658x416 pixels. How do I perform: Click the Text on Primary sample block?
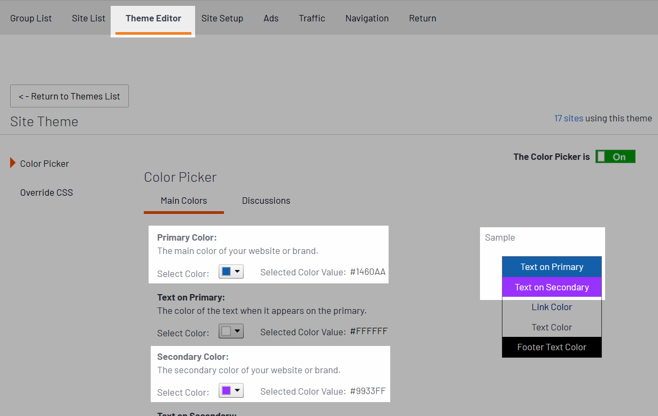click(x=552, y=267)
